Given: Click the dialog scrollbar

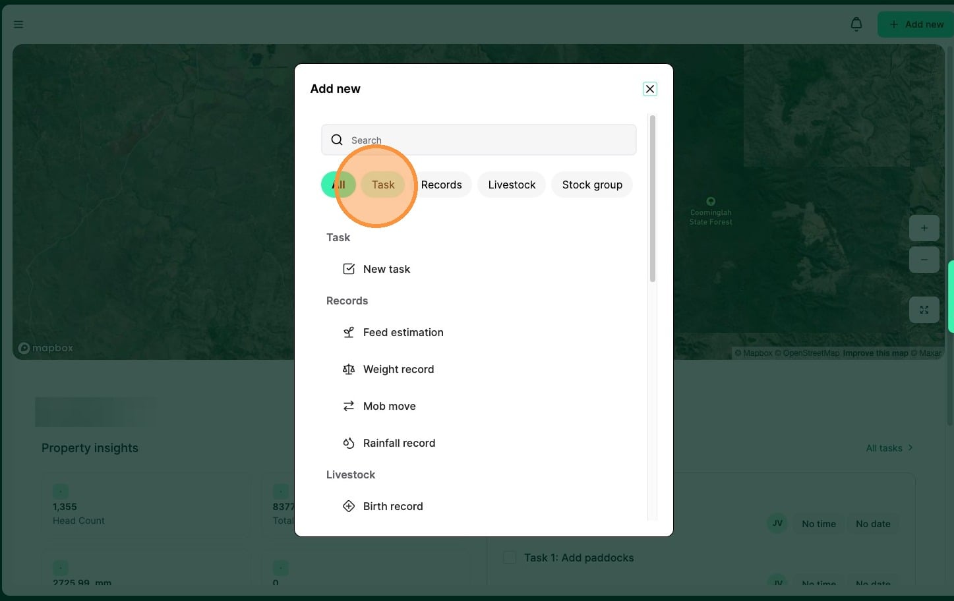Looking at the screenshot, I should (653, 199).
